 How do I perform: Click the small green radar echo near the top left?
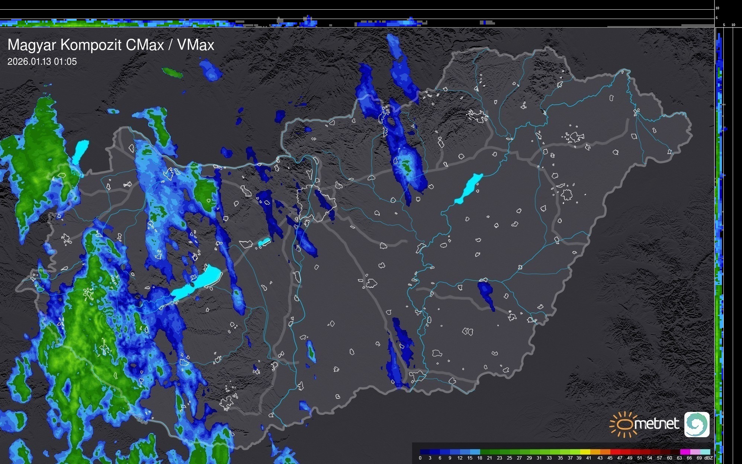172,72
